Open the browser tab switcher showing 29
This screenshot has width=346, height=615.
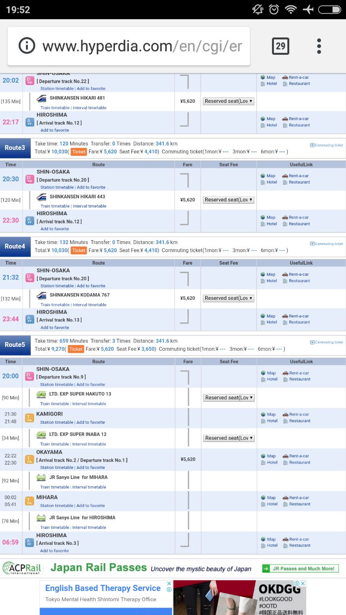point(281,46)
